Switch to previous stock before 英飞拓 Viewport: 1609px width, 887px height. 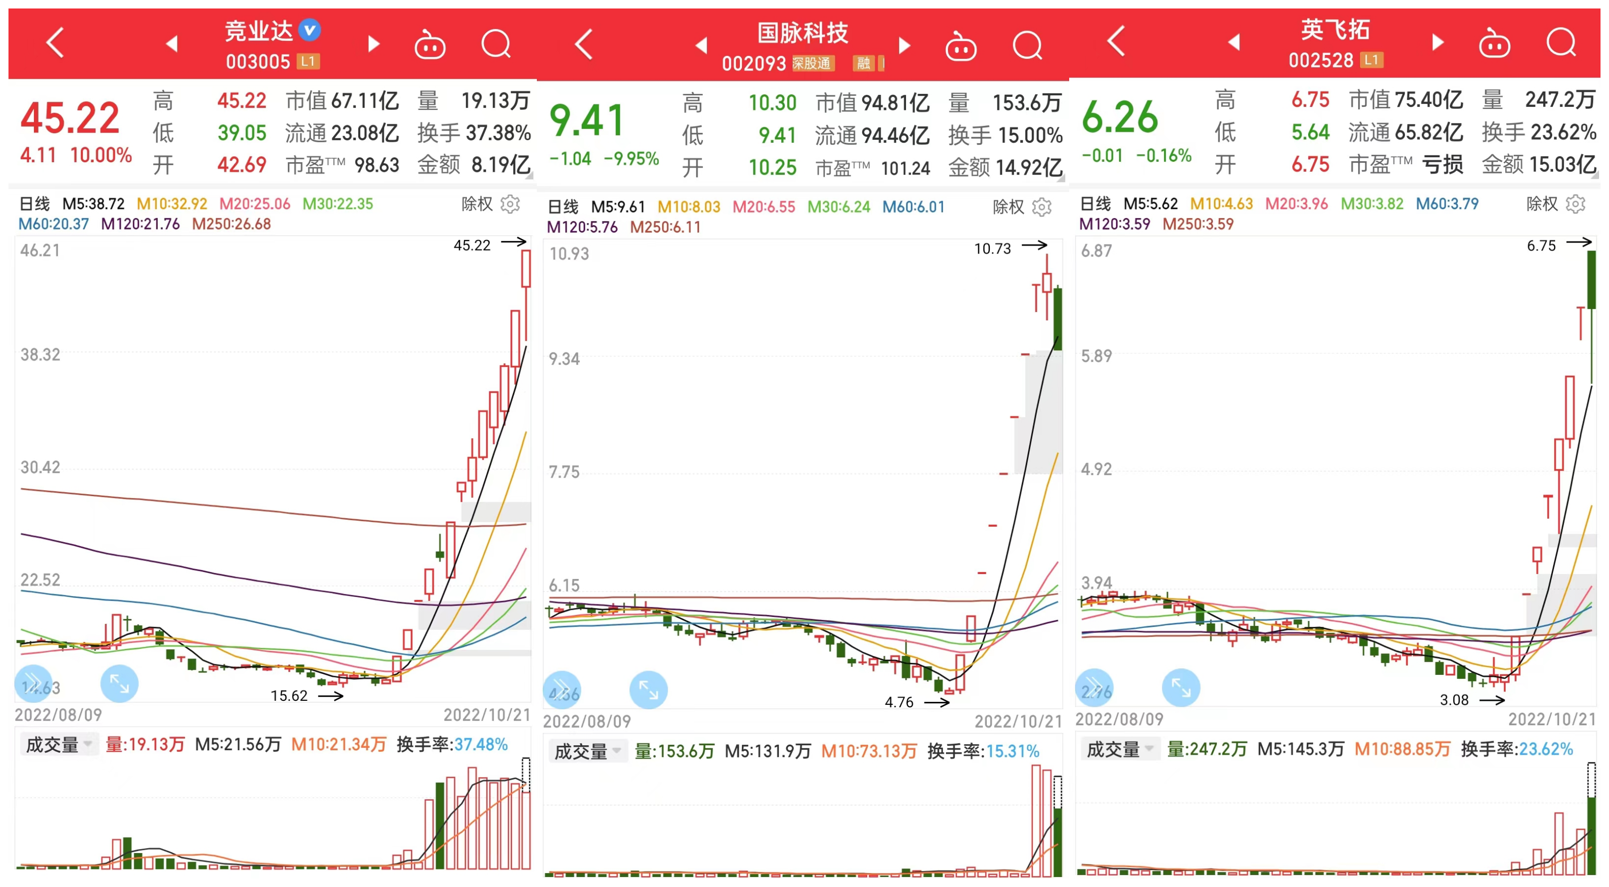[1234, 42]
